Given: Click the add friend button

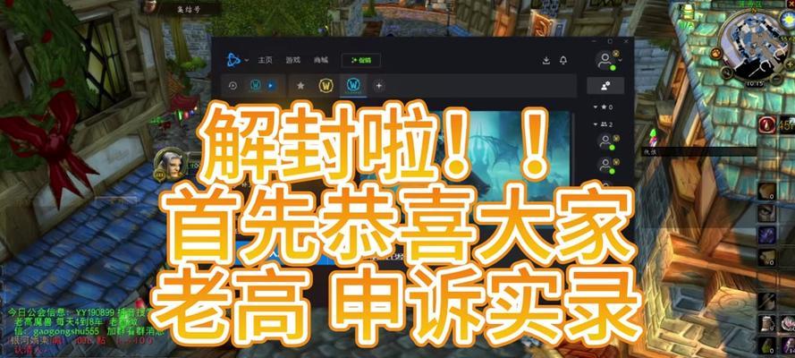Looking at the screenshot, I should [605, 86].
